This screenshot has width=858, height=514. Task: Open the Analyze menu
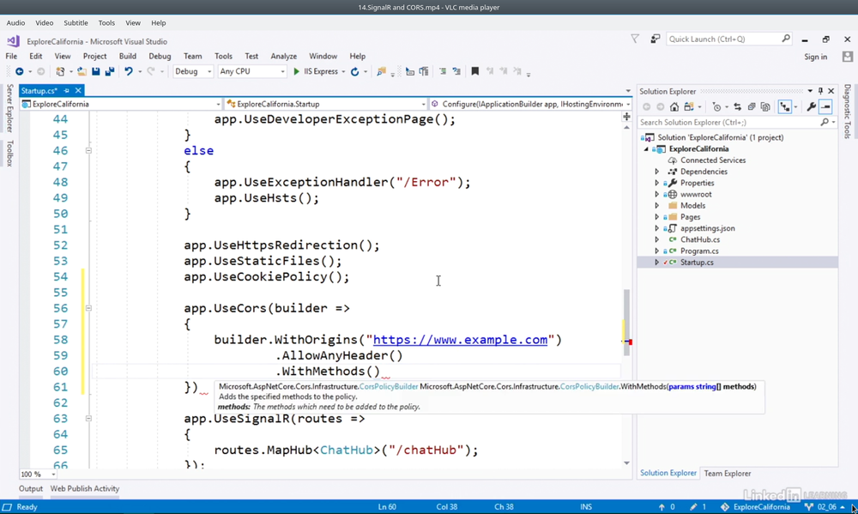pyautogui.click(x=283, y=56)
